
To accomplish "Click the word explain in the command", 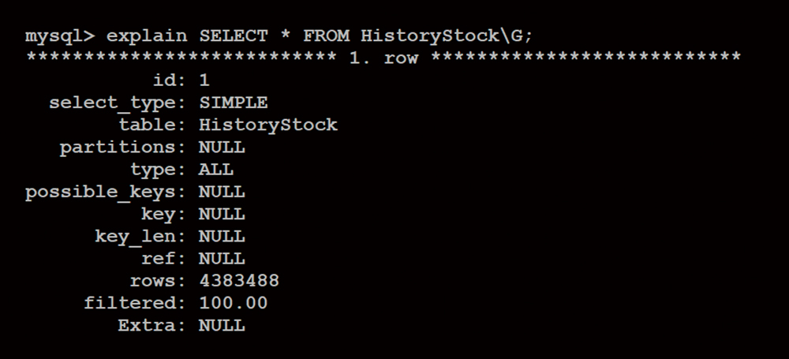I will (x=147, y=36).
